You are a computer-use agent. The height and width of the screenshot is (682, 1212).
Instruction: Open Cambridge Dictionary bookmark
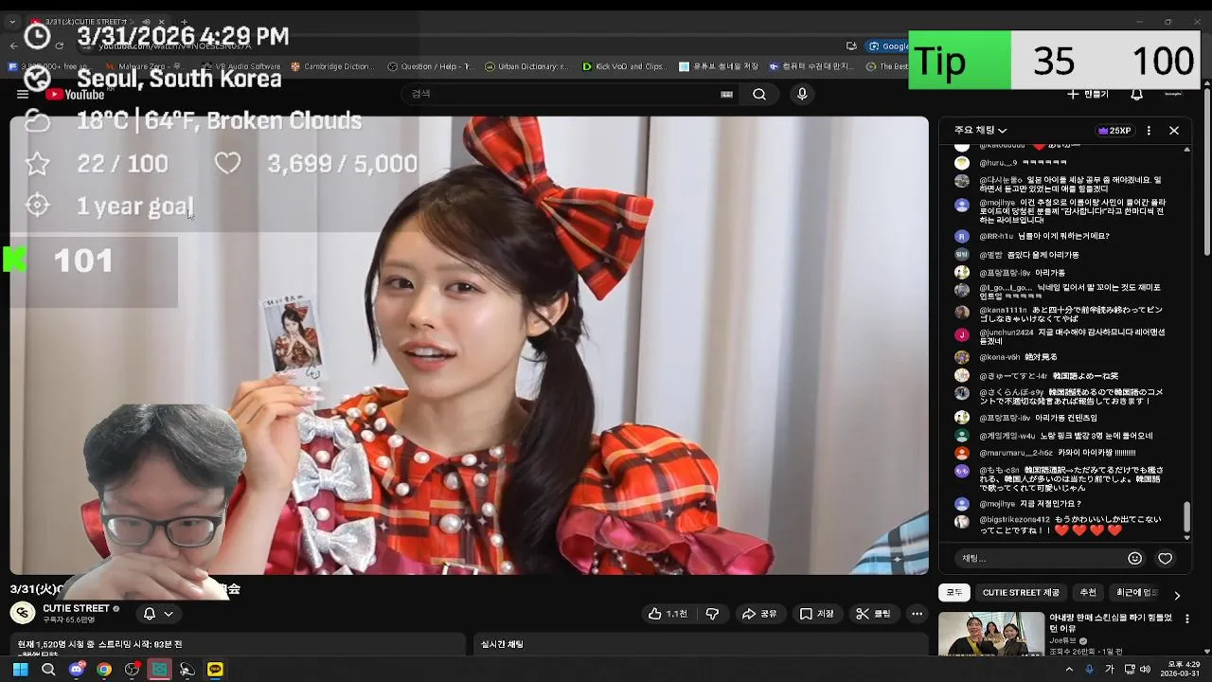click(x=332, y=66)
